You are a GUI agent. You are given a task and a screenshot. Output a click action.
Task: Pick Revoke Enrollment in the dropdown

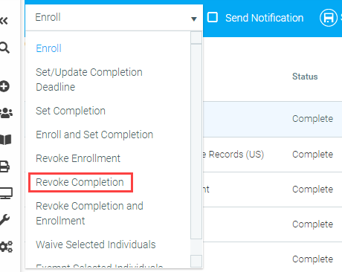pyautogui.click(x=78, y=158)
